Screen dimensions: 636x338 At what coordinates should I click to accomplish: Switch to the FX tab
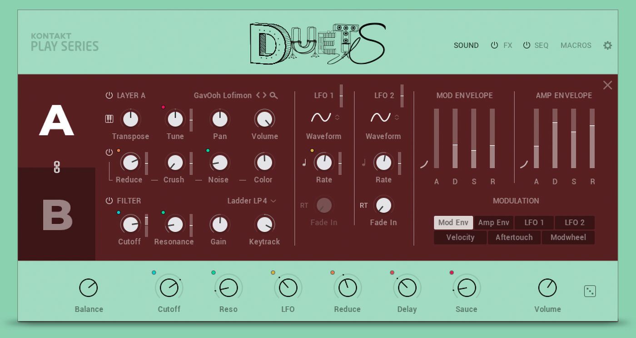pos(507,45)
